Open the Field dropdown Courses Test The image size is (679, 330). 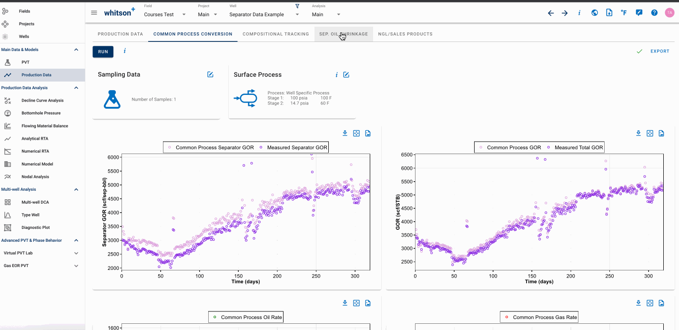(165, 14)
